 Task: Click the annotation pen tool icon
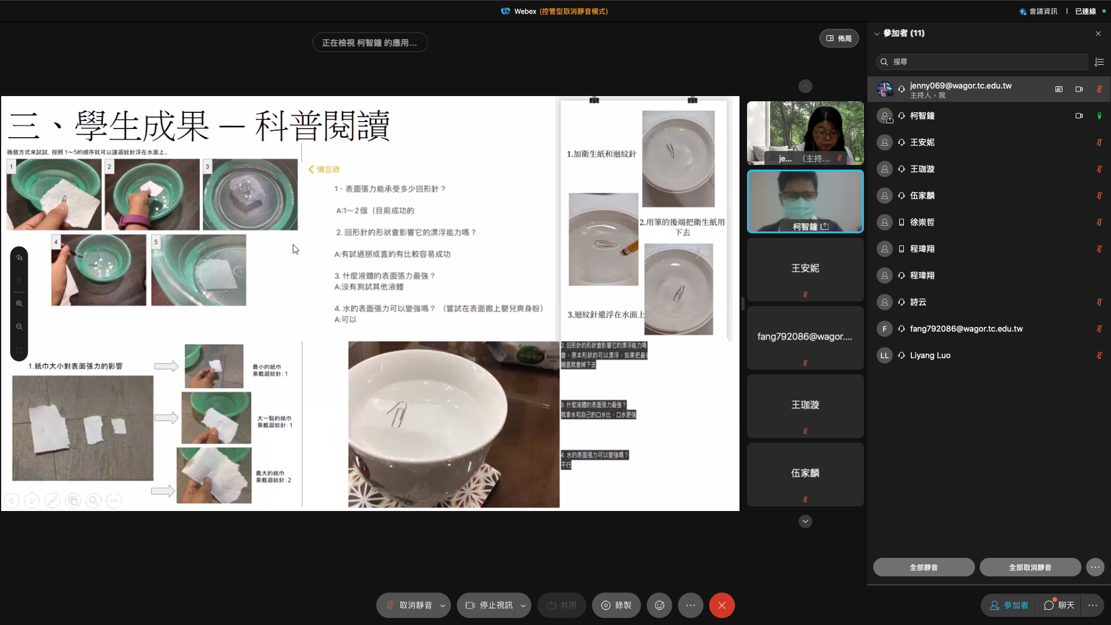[19, 258]
